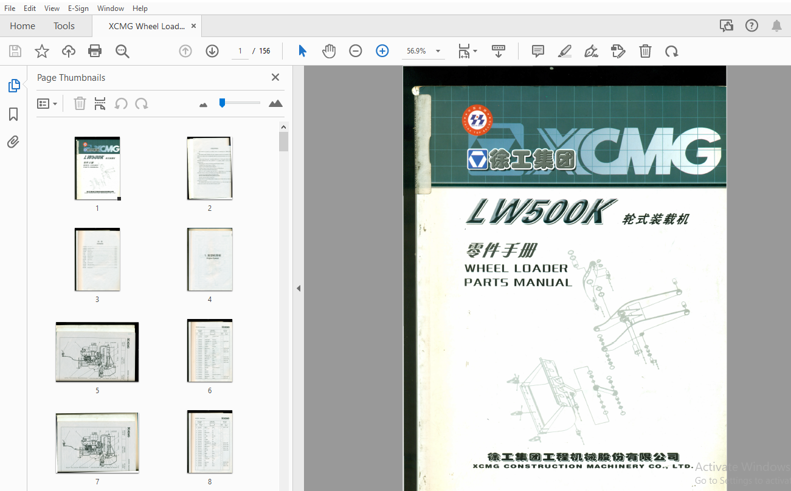Image resolution: width=791 pixels, height=491 pixels.
Task: Select page 7 thumbnail
Action: pyautogui.click(x=97, y=443)
